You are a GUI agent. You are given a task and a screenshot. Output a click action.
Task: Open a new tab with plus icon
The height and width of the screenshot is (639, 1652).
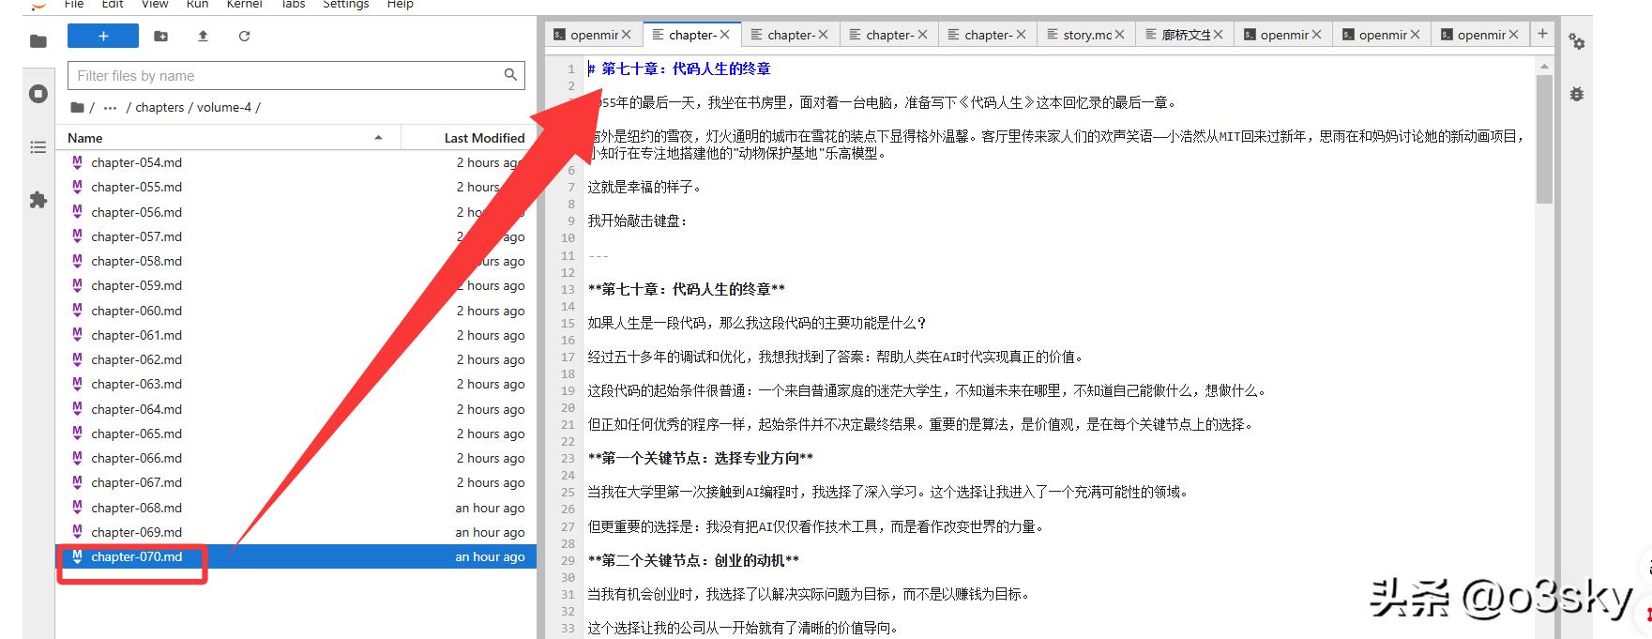pos(1541,34)
